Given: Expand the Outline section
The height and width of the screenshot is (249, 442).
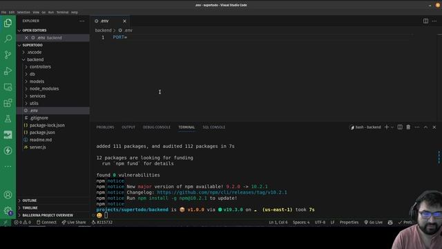Looking at the screenshot, I should pos(29,201).
